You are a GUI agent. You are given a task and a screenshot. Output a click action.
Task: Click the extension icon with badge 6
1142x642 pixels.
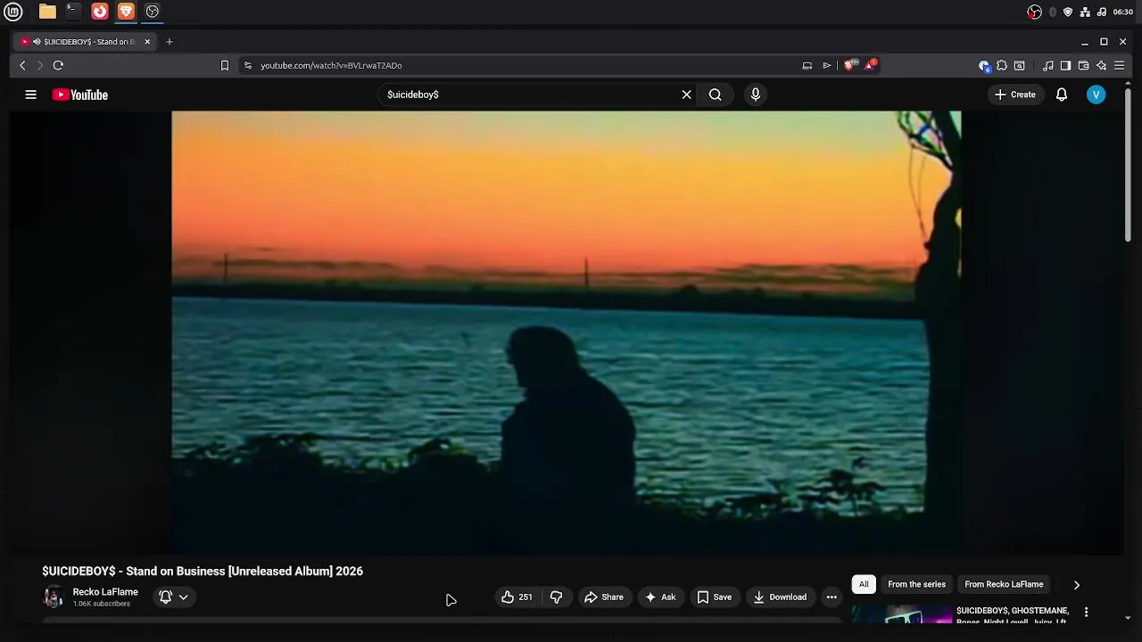click(984, 65)
